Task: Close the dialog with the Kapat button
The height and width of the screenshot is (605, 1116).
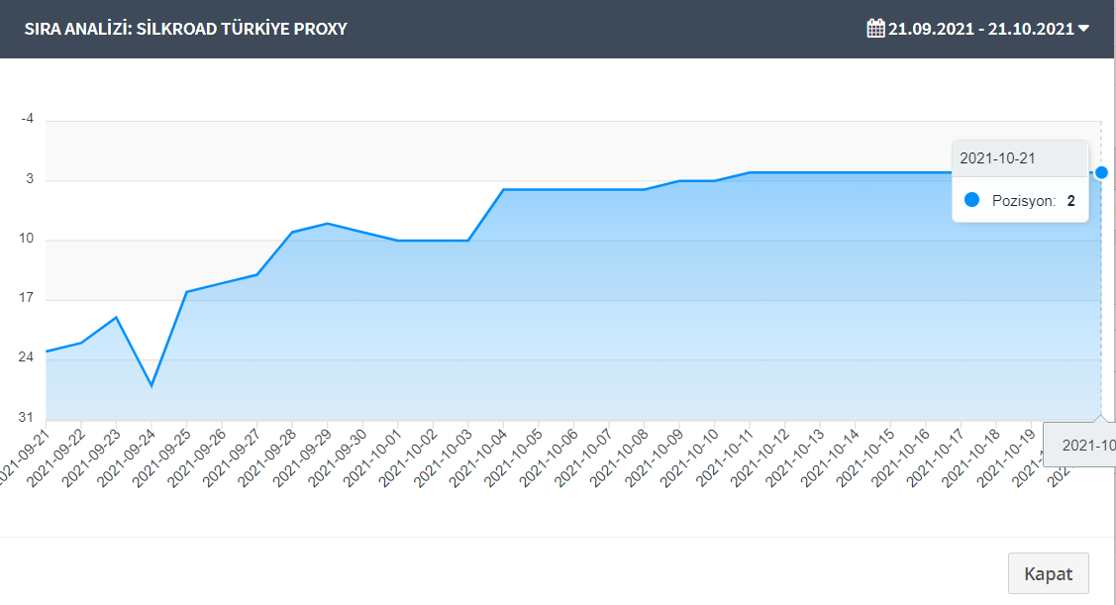Action: (x=1048, y=573)
